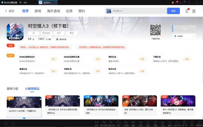Screen dimensions: 203x127
Task: Open the 海外游戏 tab
Action: (x=54, y=11)
